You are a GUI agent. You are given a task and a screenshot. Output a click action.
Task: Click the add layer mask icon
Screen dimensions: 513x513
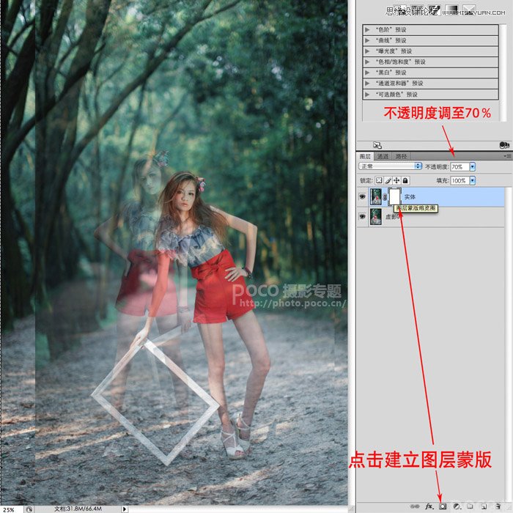[x=443, y=506]
